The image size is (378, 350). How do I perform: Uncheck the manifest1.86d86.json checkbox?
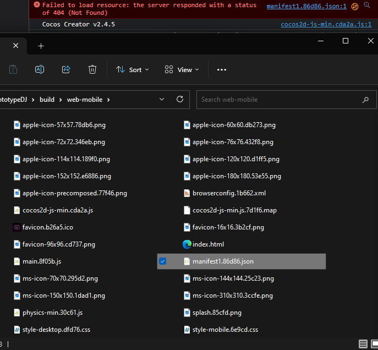pyautogui.click(x=162, y=261)
